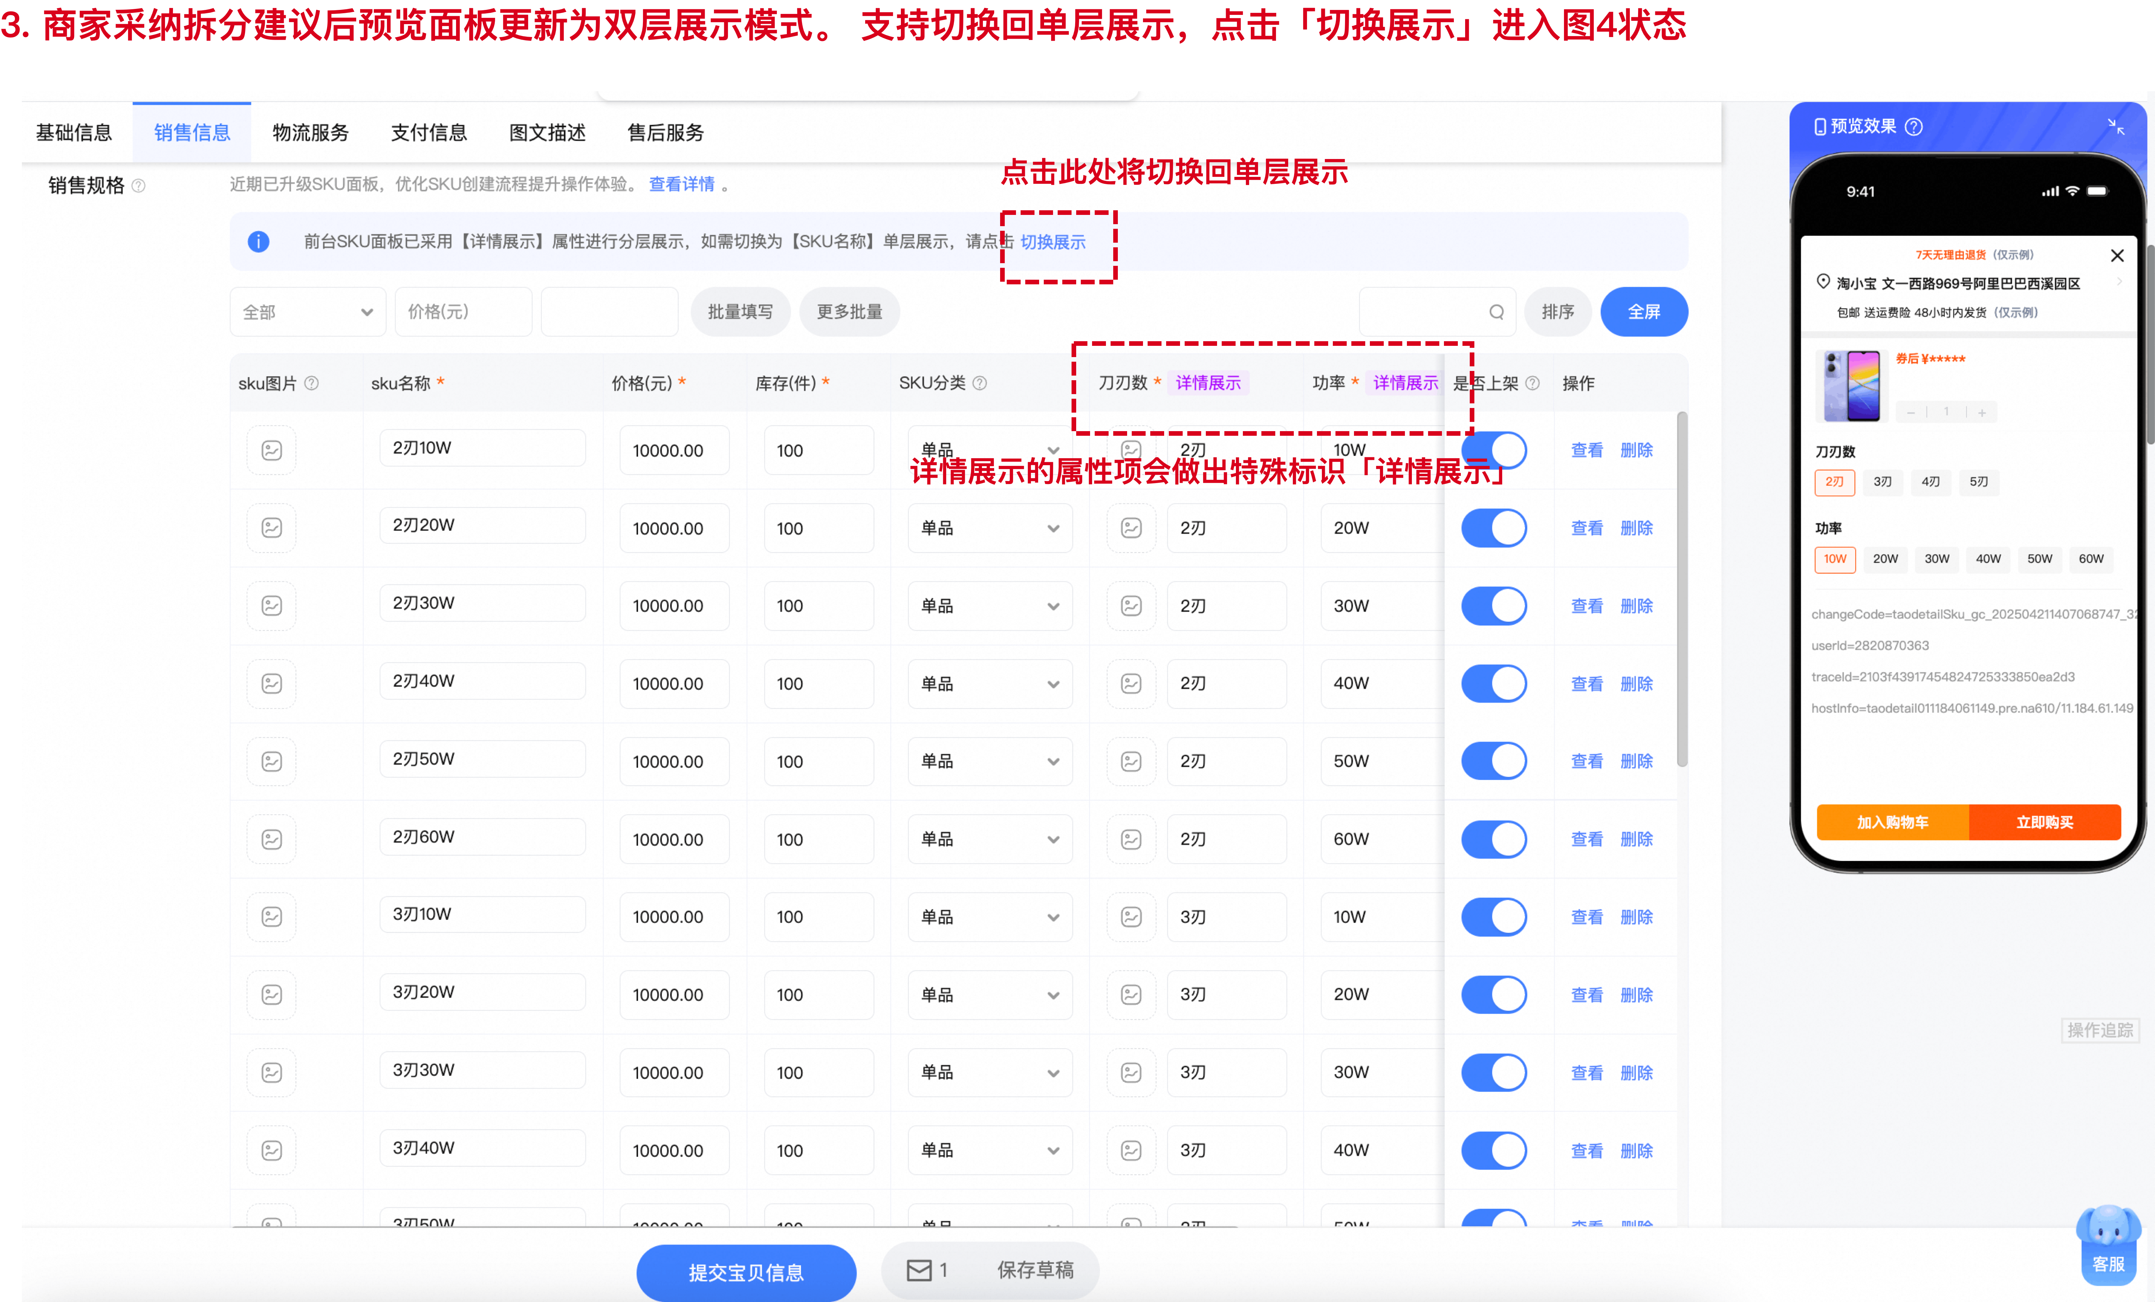Click the 提交宝贝信息 button

pos(746,1272)
